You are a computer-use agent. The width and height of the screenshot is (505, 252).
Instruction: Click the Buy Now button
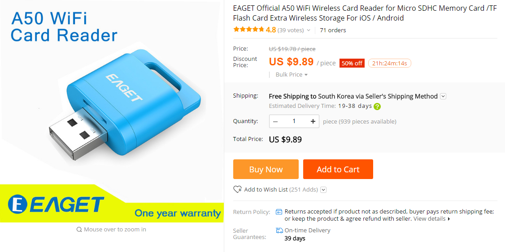[266, 169]
